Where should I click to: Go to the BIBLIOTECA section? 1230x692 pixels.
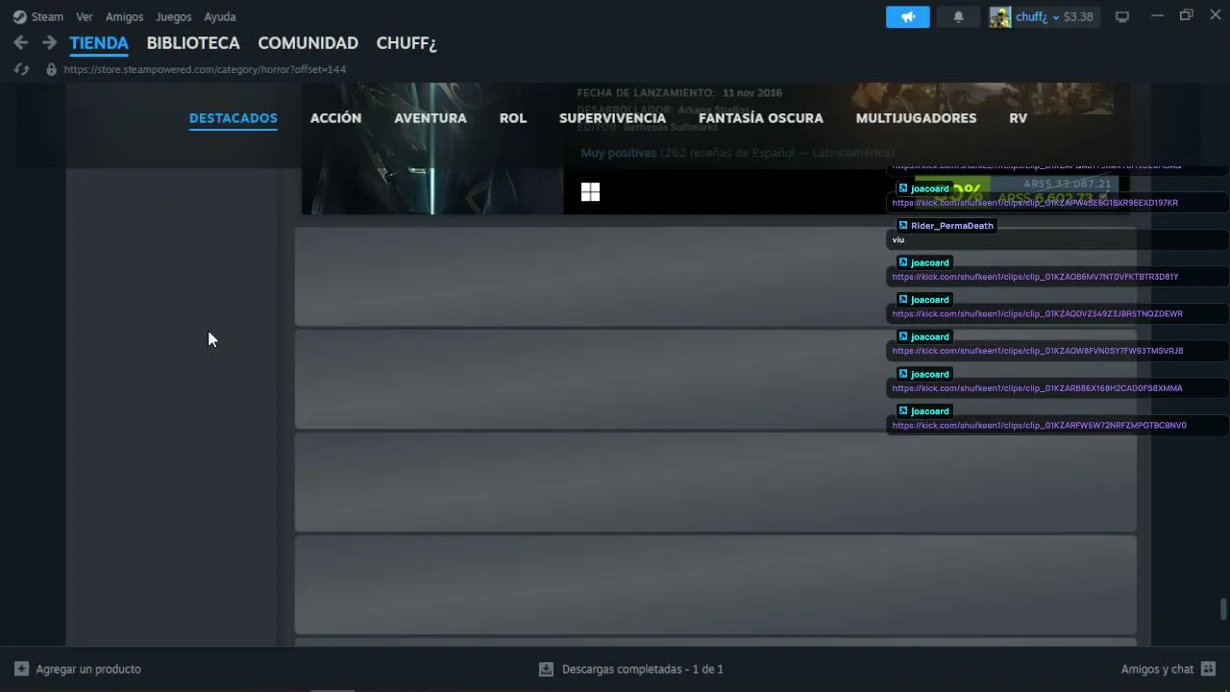point(193,43)
